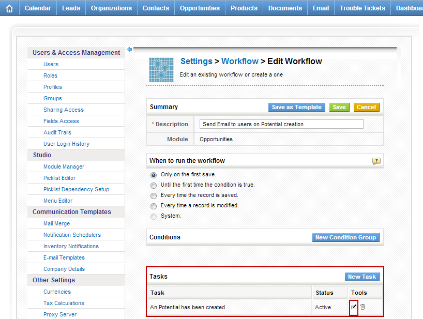Screen dimensions: 423x319
Task: Open Proxy Server link
Action: pos(60,314)
